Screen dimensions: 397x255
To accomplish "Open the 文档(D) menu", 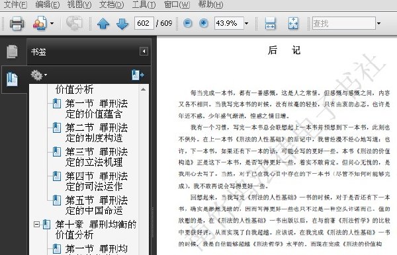I will (x=111, y=5).
